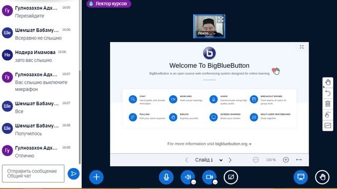Click the Welcome To BigBlueButton heading

coord(210,65)
